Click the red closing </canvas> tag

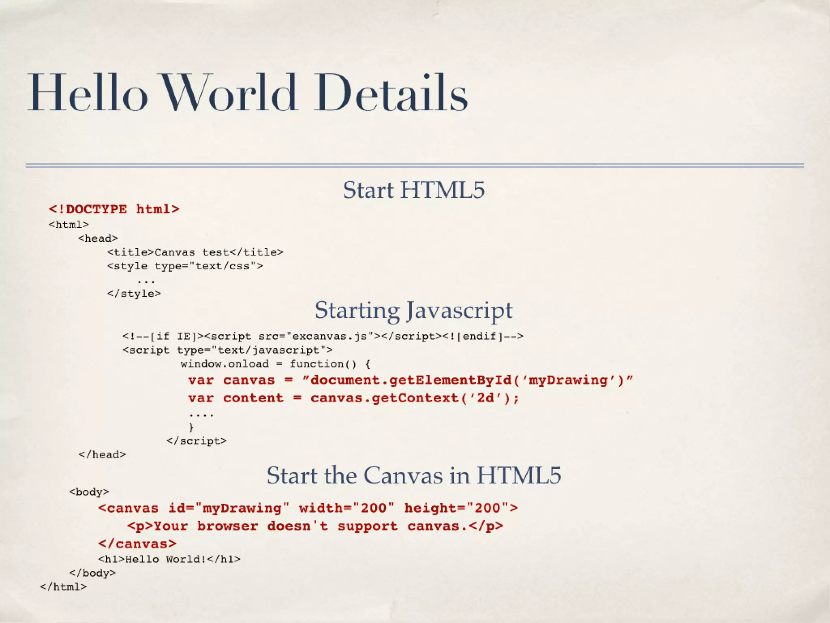click(x=137, y=544)
